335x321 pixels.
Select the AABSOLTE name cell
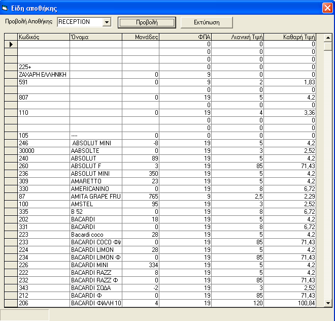[x=96, y=151]
